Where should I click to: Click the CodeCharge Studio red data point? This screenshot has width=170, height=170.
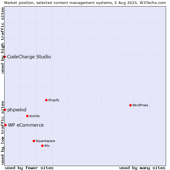(5, 57)
